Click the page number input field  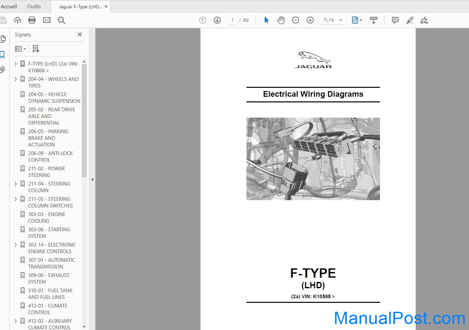233,20
